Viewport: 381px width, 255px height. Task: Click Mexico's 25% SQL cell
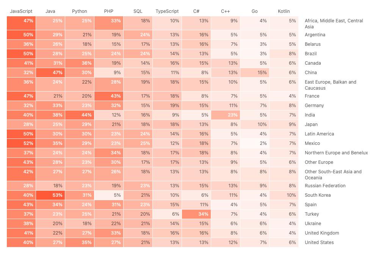(x=138, y=143)
